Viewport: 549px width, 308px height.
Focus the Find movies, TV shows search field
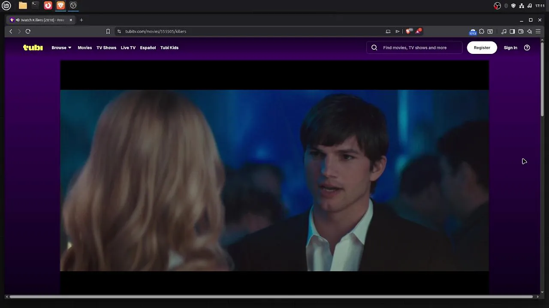(x=415, y=47)
